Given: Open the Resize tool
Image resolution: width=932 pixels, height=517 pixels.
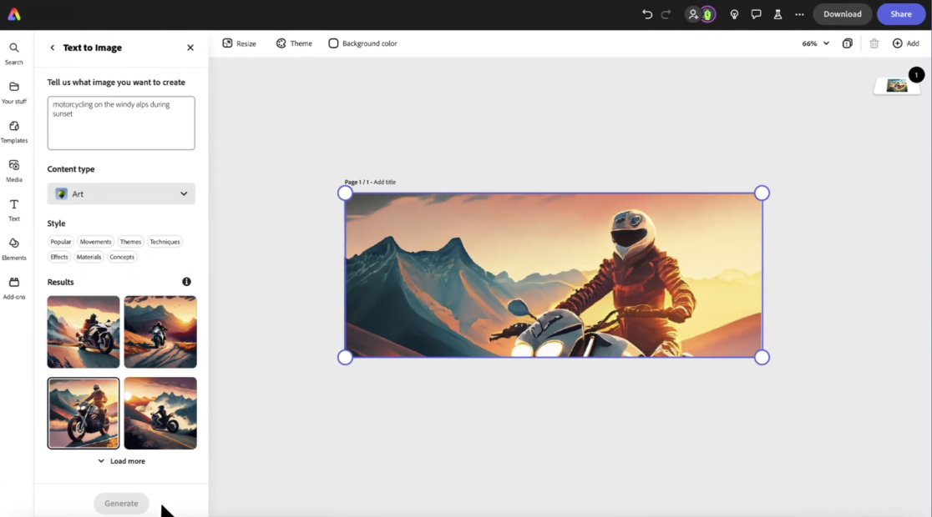Looking at the screenshot, I should [239, 43].
